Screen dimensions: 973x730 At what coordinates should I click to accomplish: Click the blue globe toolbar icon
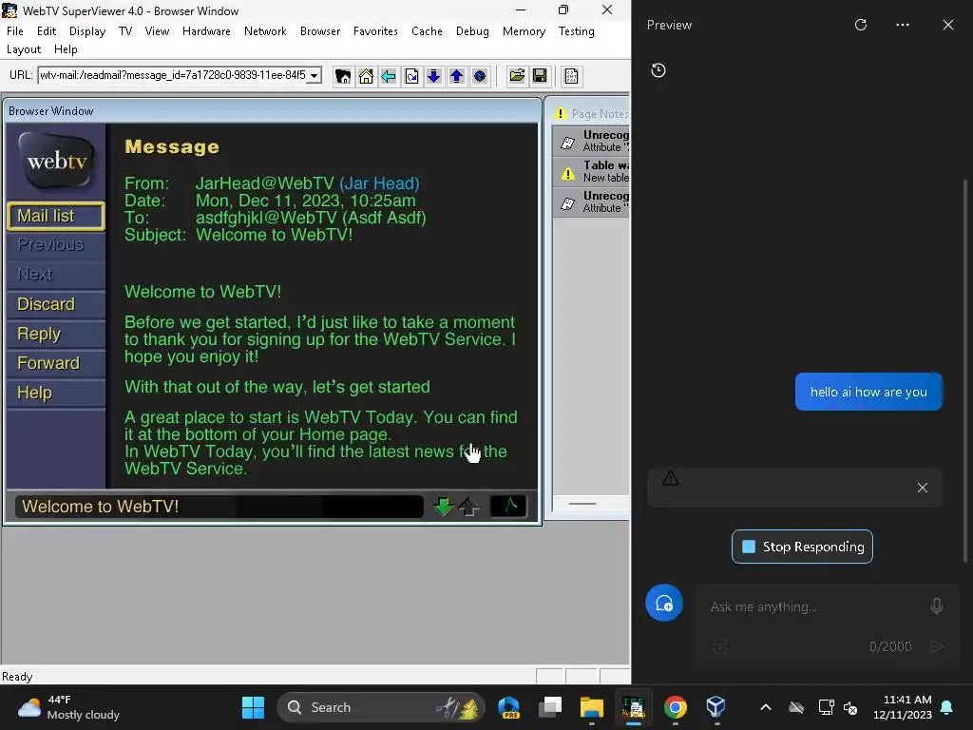(x=480, y=76)
